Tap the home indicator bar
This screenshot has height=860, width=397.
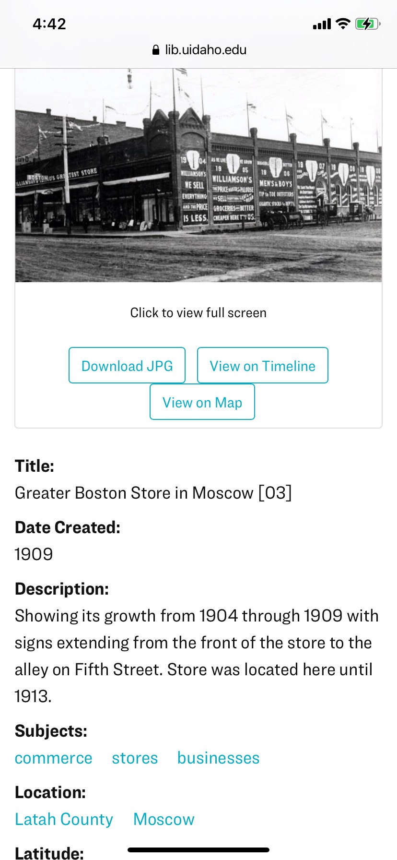[x=198, y=850]
